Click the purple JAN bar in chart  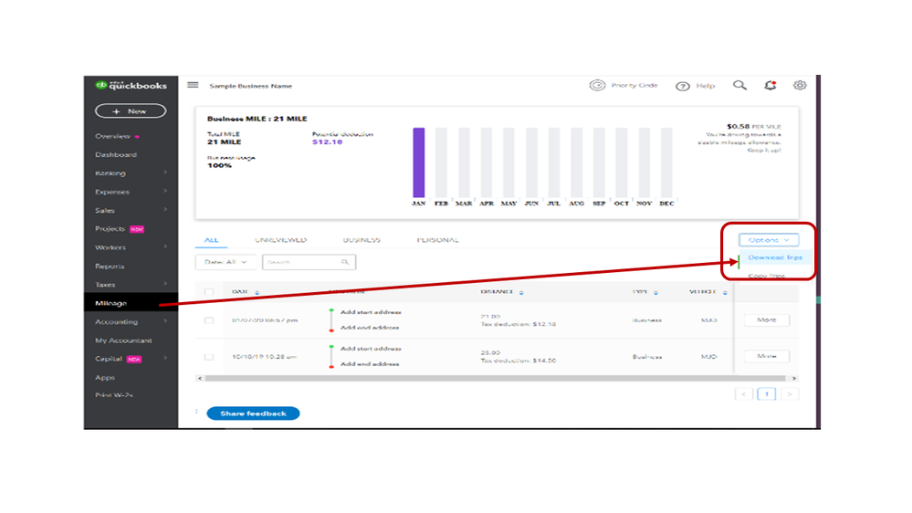tap(419, 162)
